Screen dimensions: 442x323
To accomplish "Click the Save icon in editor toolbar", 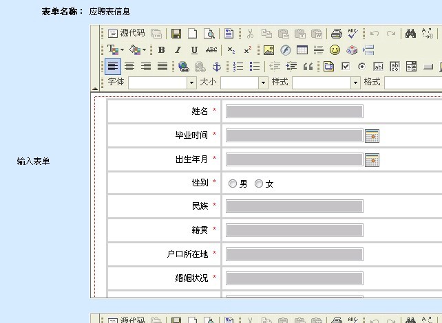I will (176, 33).
